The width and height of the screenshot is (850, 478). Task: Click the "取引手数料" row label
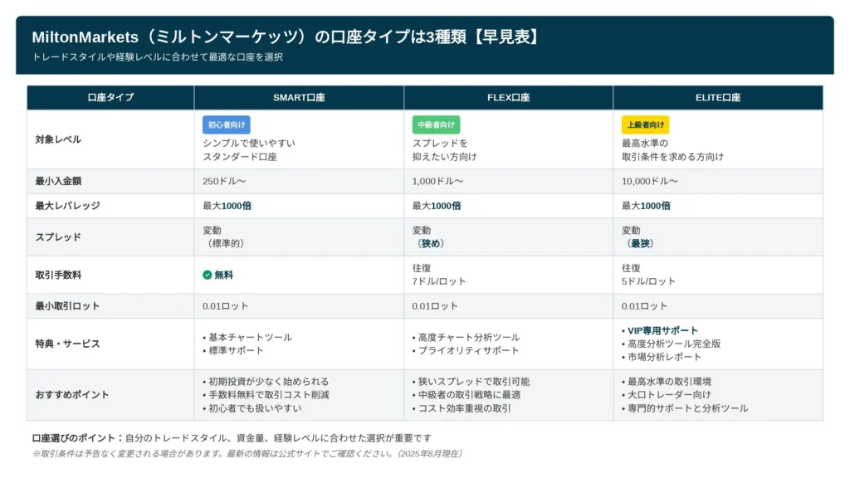pos(58,275)
